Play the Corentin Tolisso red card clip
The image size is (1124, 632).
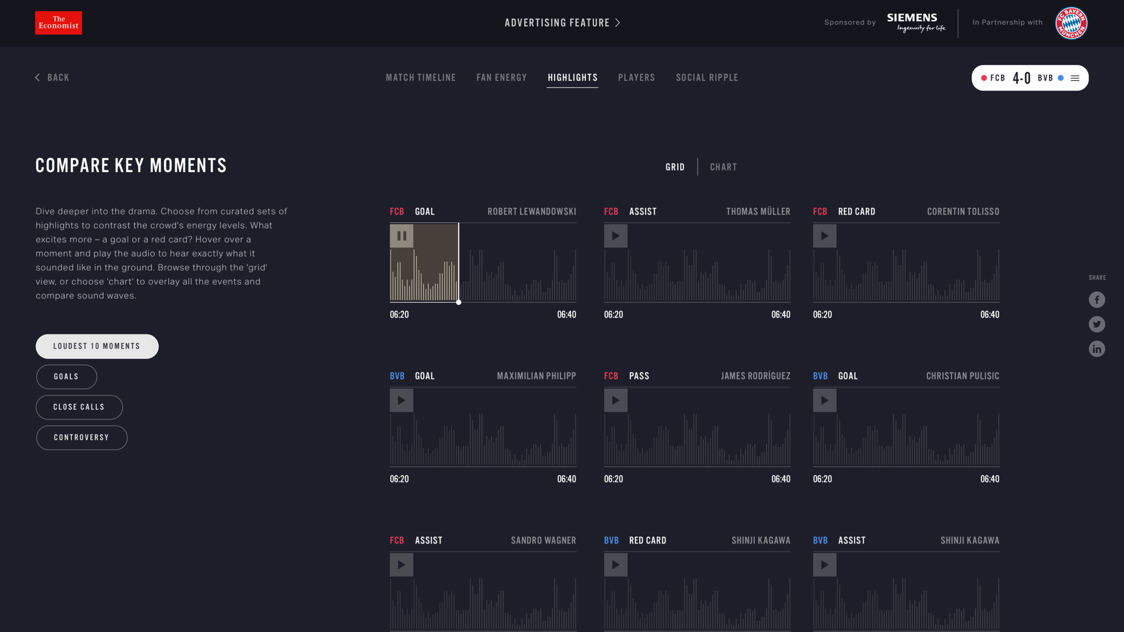click(x=824, y=236)
